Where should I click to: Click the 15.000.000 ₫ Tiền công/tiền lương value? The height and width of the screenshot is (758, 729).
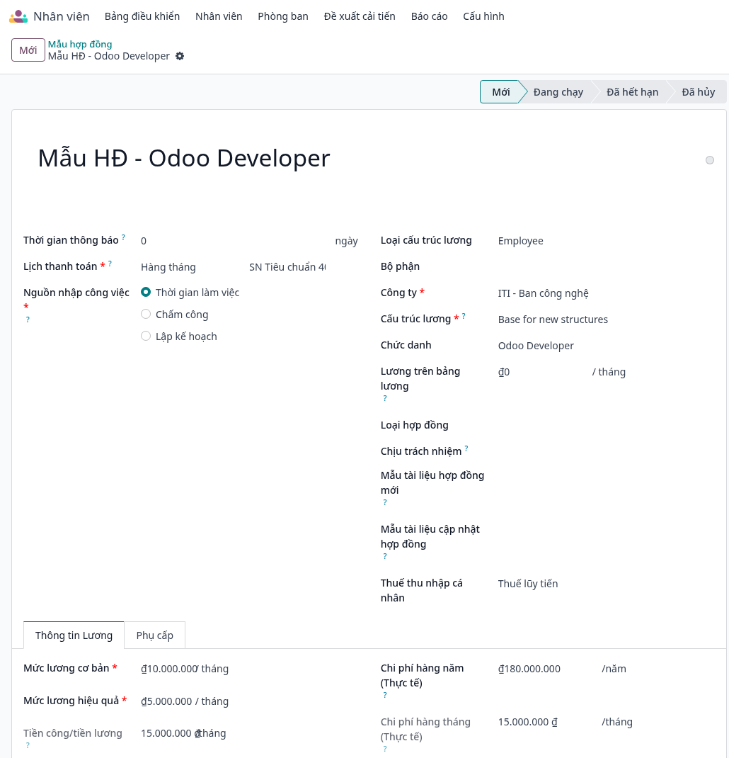tap(171, 733)
